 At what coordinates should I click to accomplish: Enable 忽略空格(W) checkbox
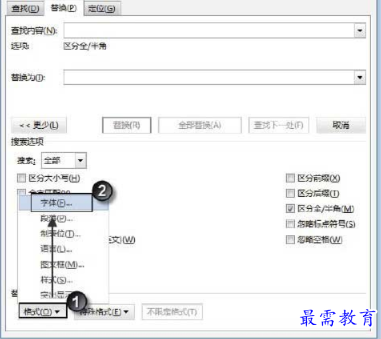click(x=290, y=240)
